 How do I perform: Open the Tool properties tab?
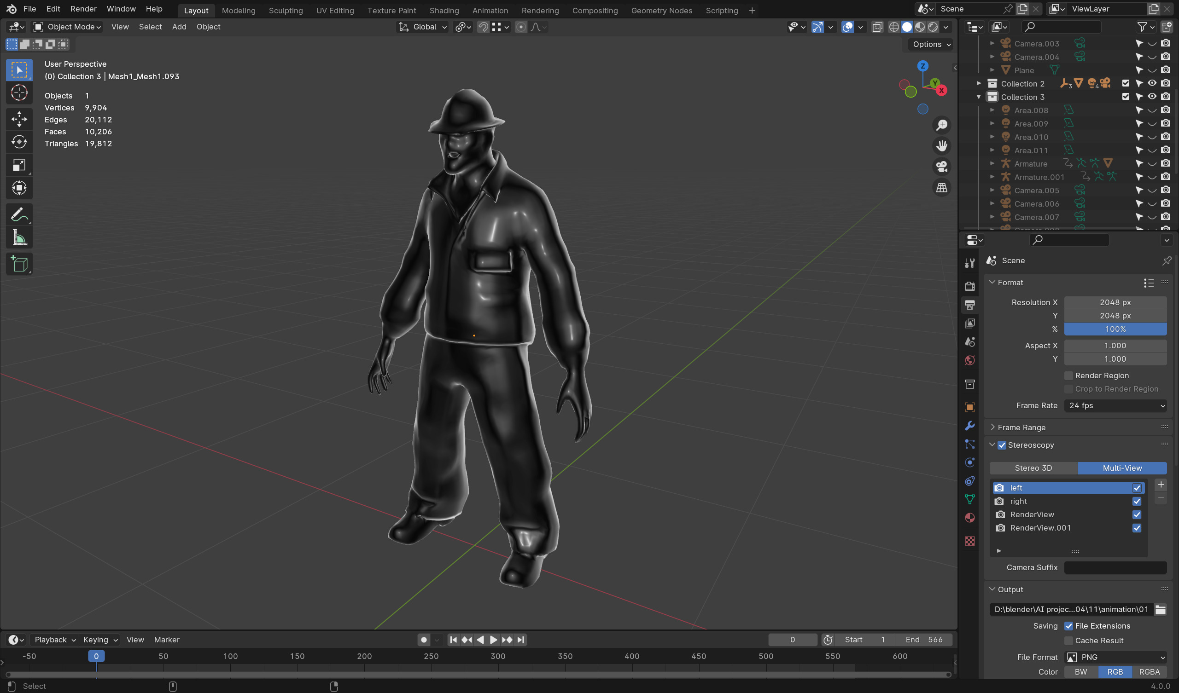(x=970, y=263)
